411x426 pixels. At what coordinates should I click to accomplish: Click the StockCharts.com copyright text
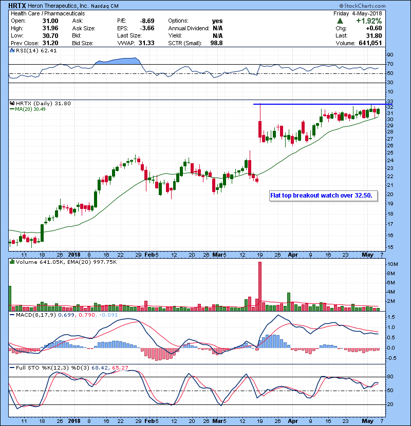pos(362,6)
